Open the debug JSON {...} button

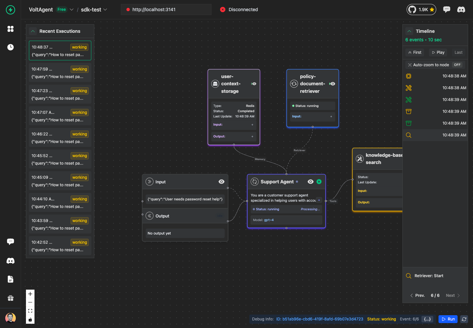427,319
